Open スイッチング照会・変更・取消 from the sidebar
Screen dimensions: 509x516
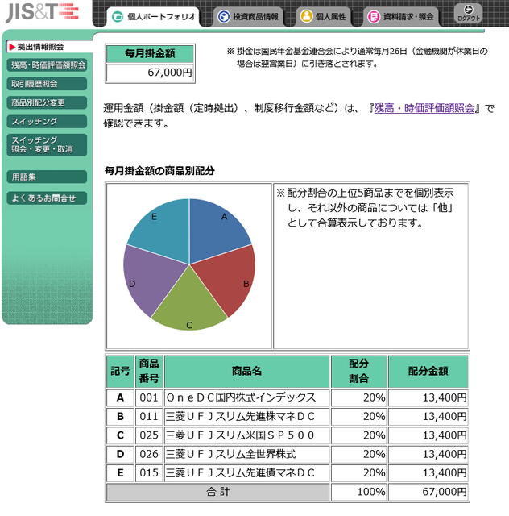click(47, 145)
